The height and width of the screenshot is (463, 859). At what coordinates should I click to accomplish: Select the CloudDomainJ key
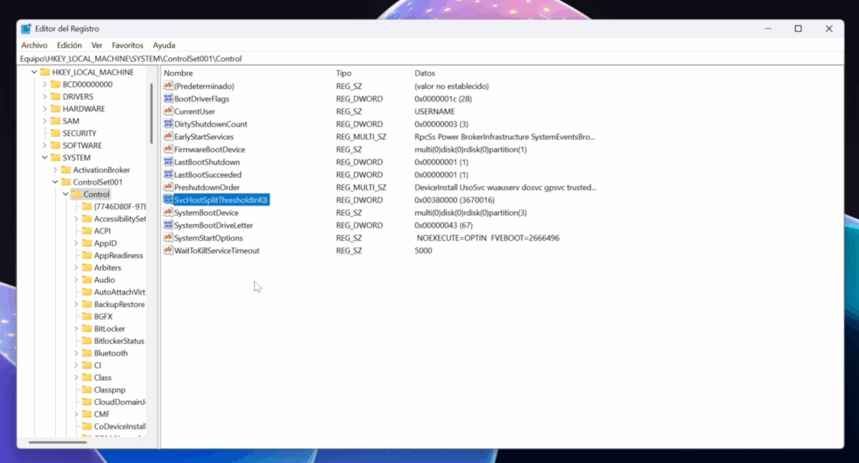(x=119, y=402)
